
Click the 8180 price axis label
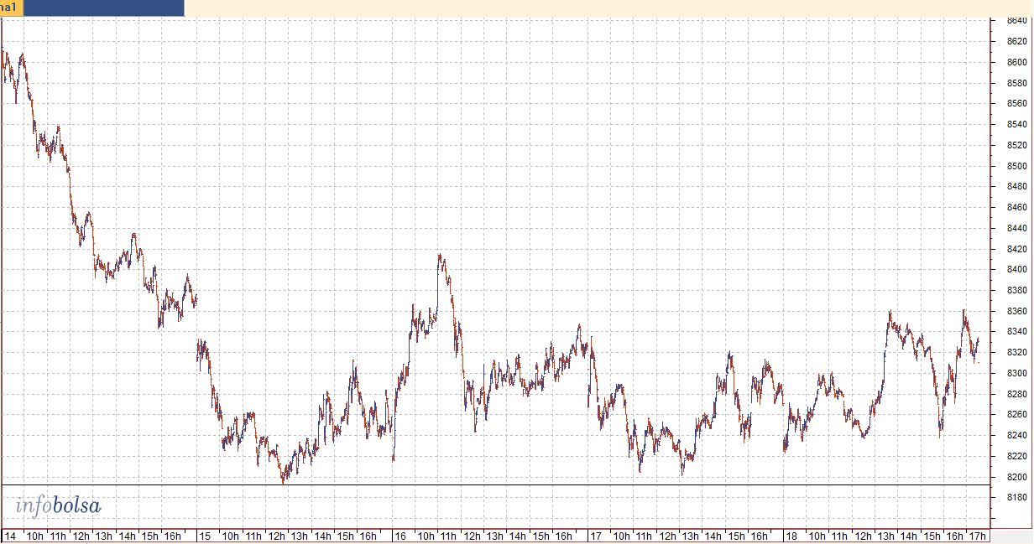tap(1016, 497)
